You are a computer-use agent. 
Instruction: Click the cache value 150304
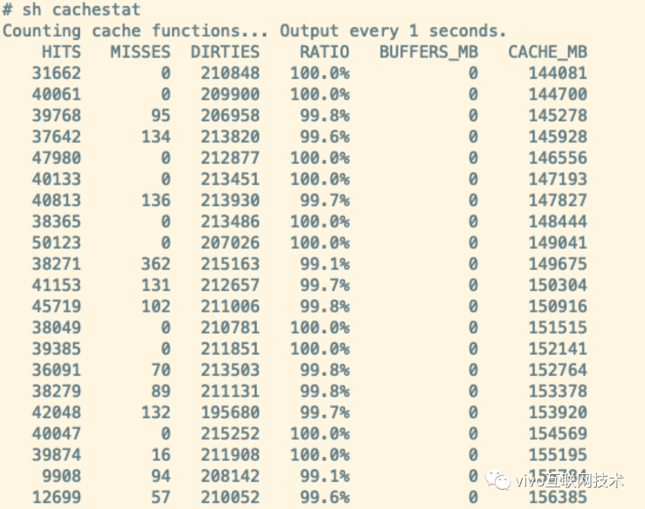(558, 285)
